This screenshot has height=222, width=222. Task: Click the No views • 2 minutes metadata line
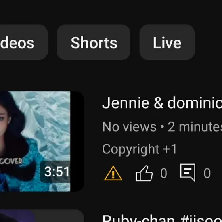click(162, 127)
